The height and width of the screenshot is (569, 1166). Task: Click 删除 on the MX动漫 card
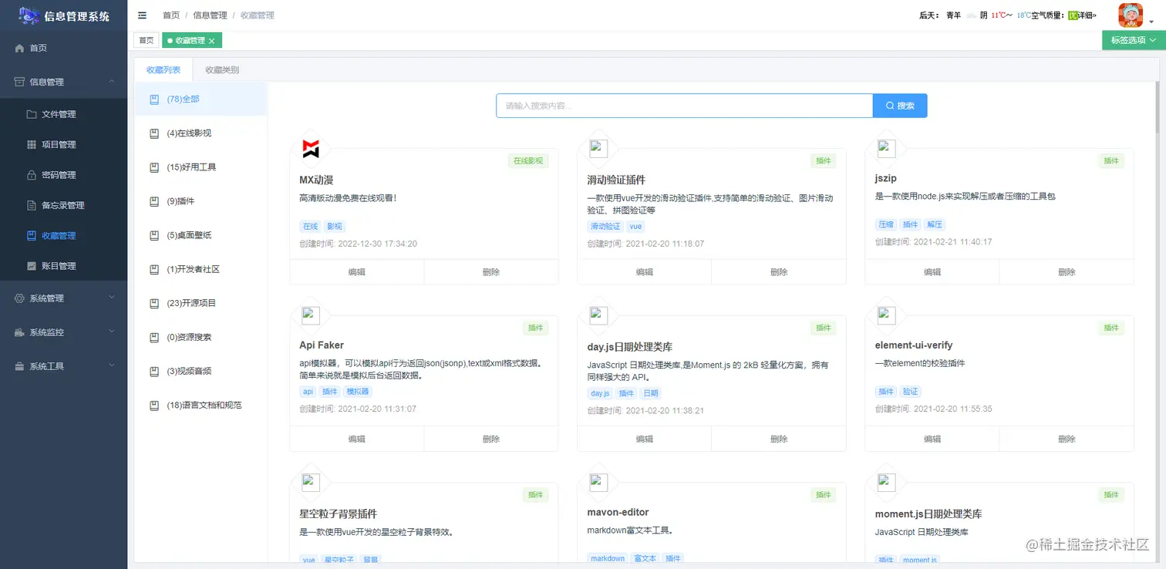click(491, 272)
